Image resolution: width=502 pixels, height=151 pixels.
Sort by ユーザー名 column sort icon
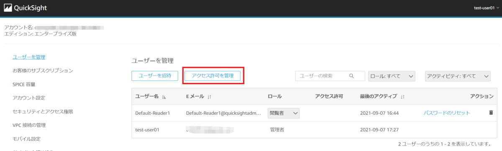pos(164,96)
